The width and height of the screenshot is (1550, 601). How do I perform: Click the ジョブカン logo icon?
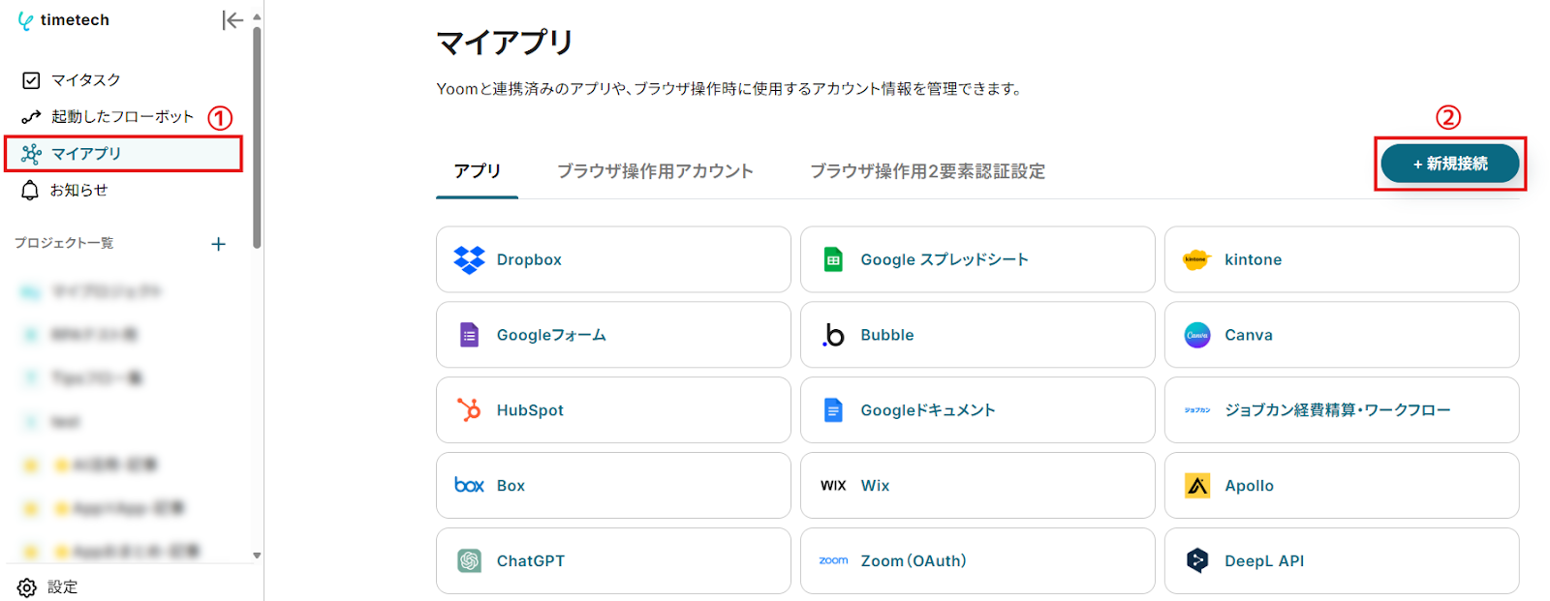pyautogui.click(x=1197, y=410)
